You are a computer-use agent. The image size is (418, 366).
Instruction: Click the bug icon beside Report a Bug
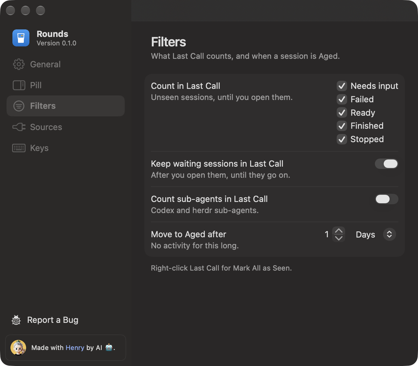pyautogui.click(x=16, y=320)
